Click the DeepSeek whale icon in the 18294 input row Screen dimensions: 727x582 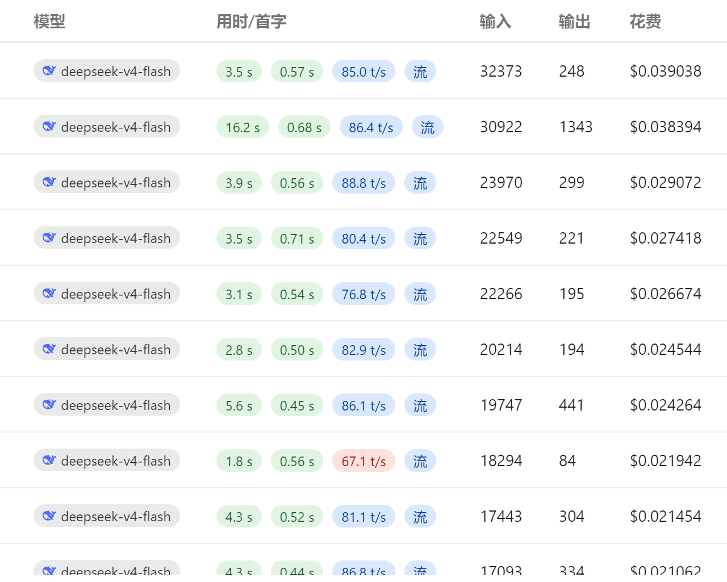click(49, 460)
